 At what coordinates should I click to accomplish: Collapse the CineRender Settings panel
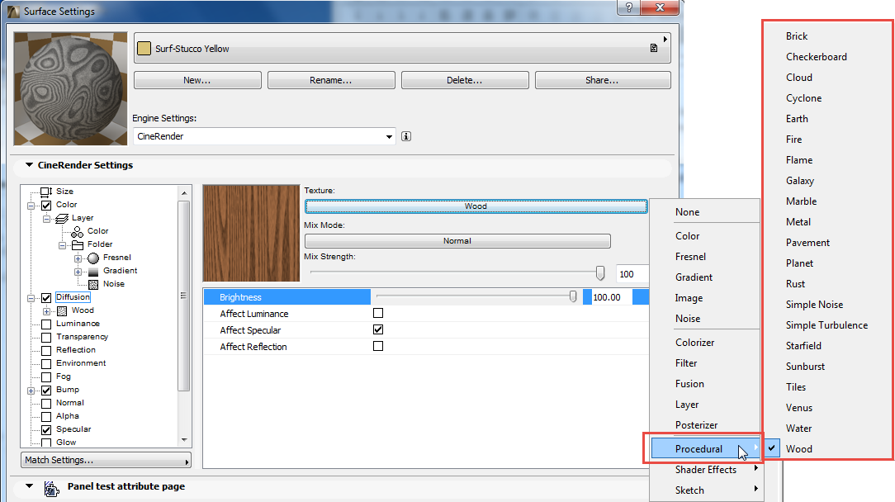tap(29, 165)
